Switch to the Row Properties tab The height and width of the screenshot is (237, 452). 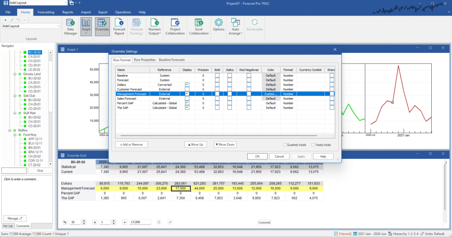point(145,60)
